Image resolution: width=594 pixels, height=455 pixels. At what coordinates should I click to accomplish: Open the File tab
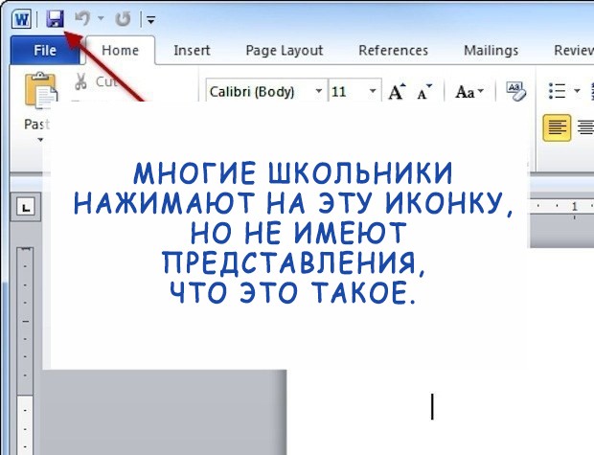click(45, 51)
